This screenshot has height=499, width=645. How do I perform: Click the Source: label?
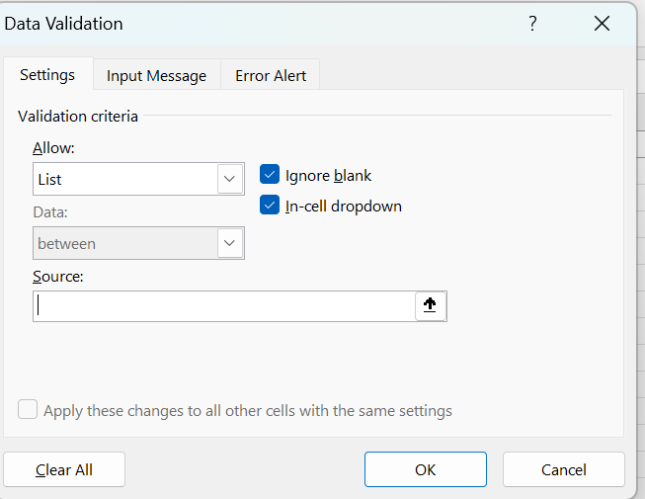pyautogui.click(x=58, y=277)
